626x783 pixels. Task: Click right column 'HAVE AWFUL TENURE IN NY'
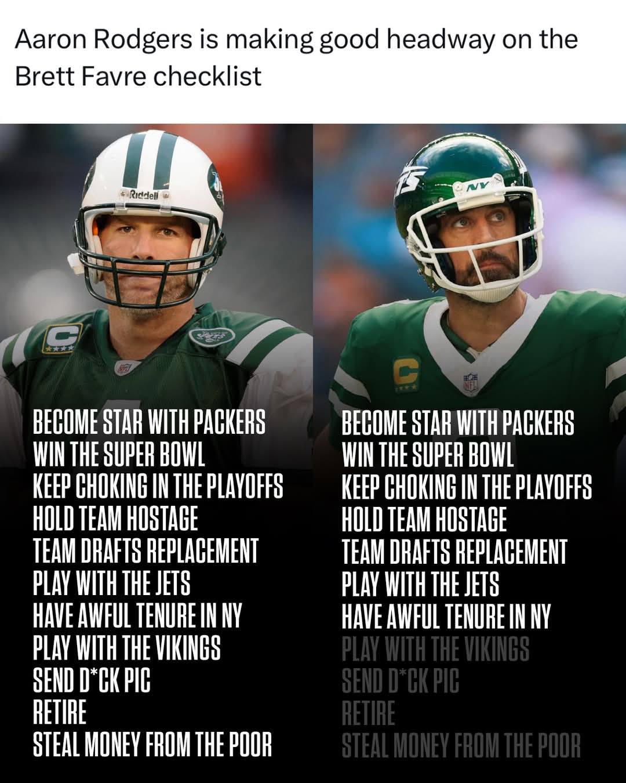click(x=446, y=616)
